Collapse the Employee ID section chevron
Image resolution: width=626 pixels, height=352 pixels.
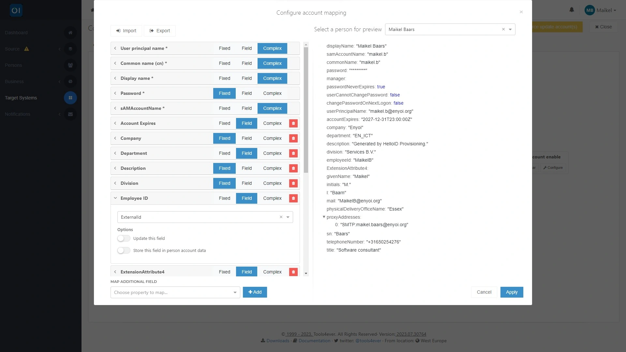tap(115, 198)
